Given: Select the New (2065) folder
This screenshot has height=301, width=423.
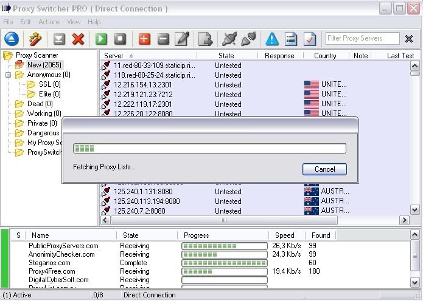Looking at the screenshot, I should tap(44, 65).
